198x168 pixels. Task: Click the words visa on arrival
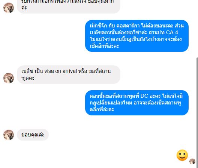tap(61, 71)
